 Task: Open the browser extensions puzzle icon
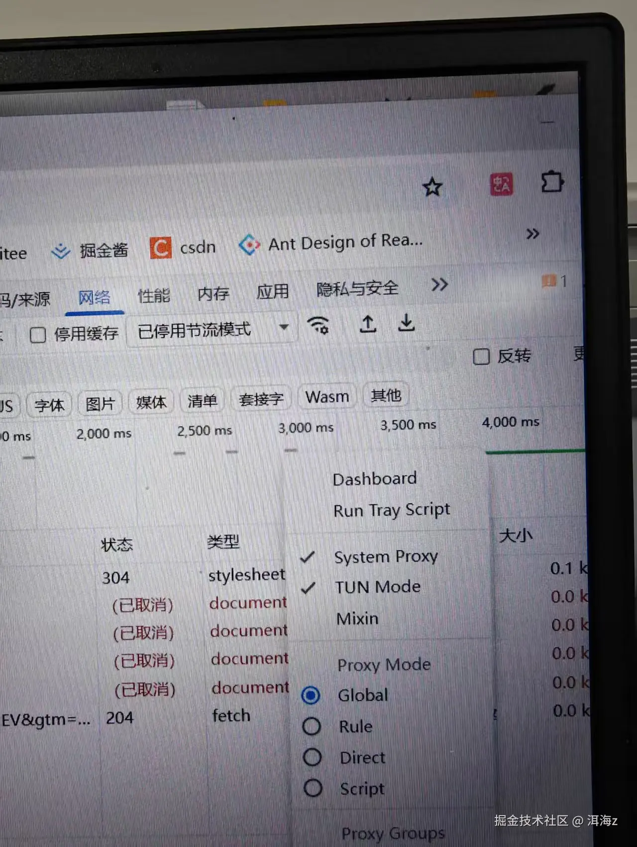[x=552, y=182]
